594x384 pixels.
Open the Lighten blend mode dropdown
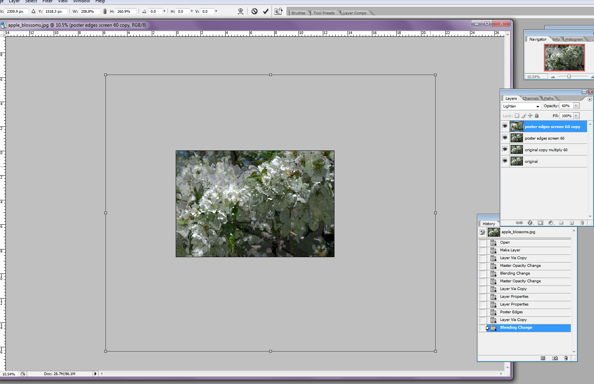[537, 106]
